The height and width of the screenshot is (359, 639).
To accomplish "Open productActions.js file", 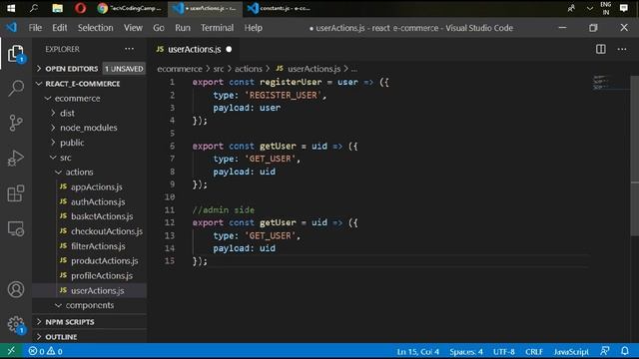I will pos(104,260).
